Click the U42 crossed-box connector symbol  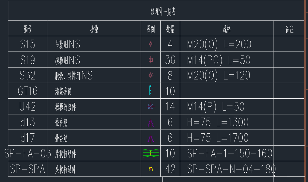coord(151,106)
